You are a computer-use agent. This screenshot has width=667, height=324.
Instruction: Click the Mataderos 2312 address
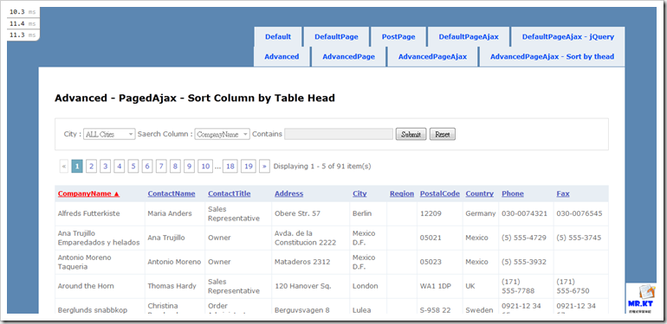[x=302, y=262]
